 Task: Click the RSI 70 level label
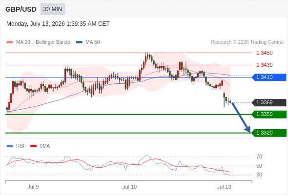(x=259, y=156)
